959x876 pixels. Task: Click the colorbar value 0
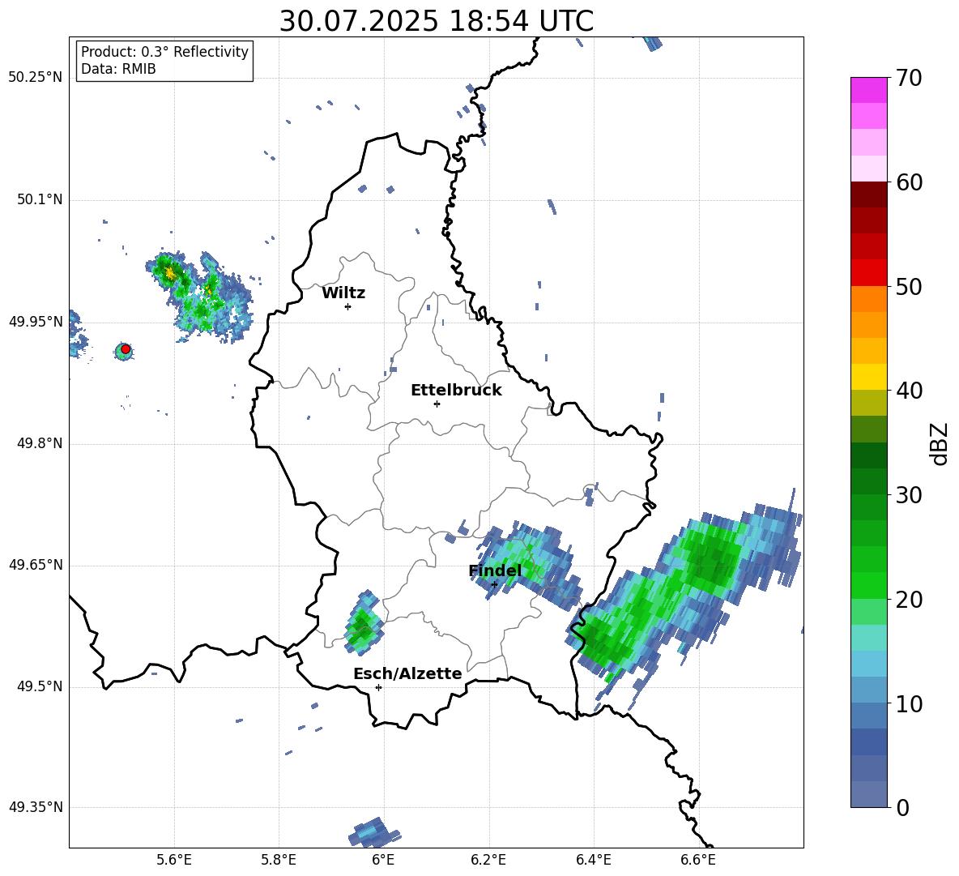(x=902, y=807)
